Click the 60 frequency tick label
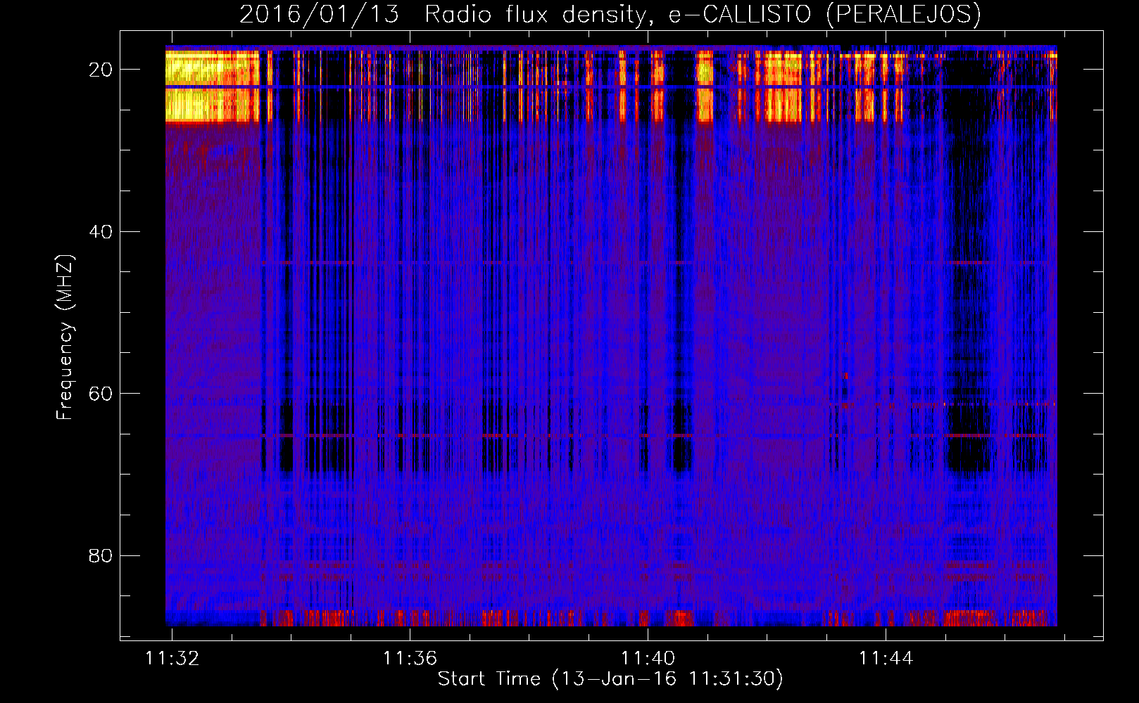1139x703 pixels. [x=101, y=394]
